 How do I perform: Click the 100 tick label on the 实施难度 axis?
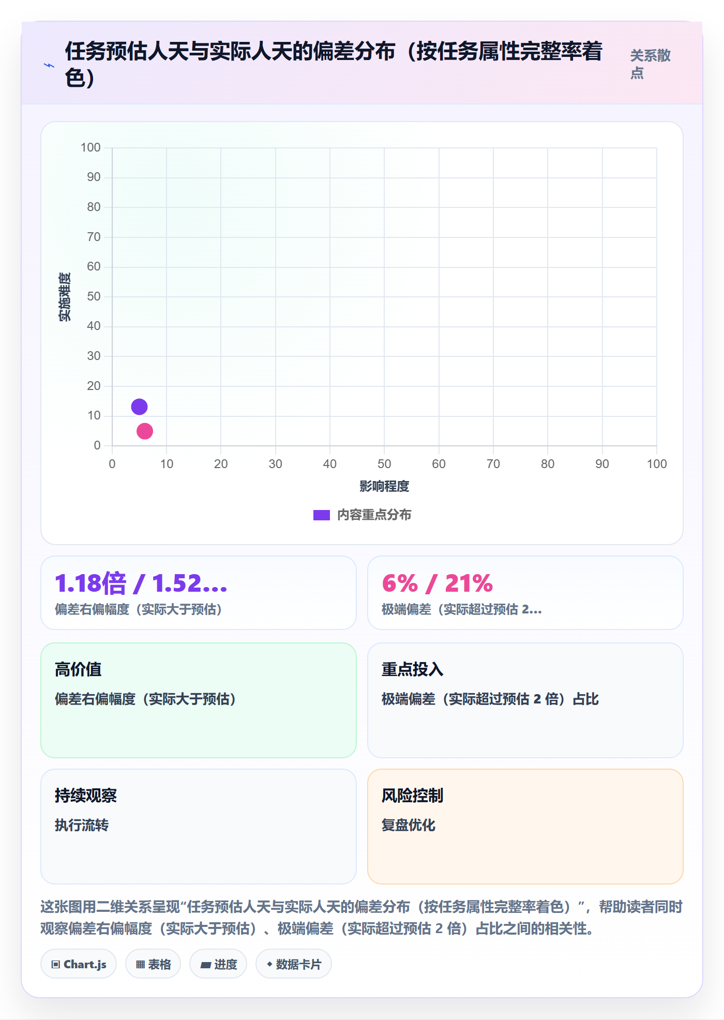pyautogui.click(x=90, y=147)
